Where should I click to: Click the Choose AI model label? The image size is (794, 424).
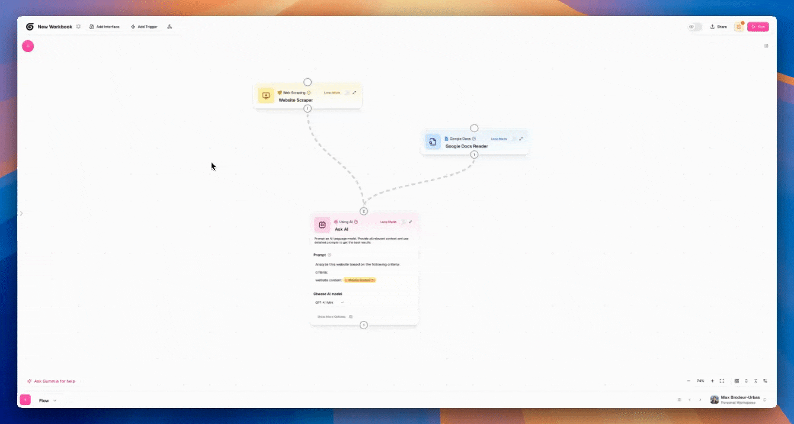tap(328, 294)
